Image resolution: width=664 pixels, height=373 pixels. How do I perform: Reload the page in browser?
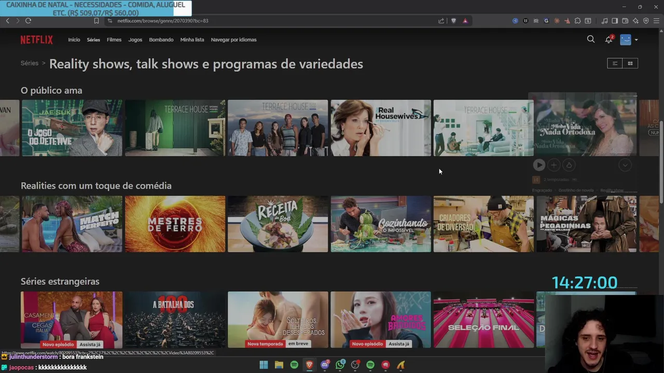tap(28, 21)
